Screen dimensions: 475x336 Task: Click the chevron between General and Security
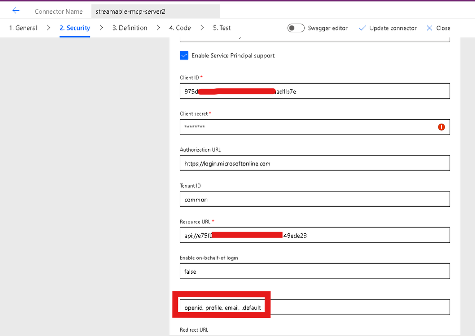point(48,28)
